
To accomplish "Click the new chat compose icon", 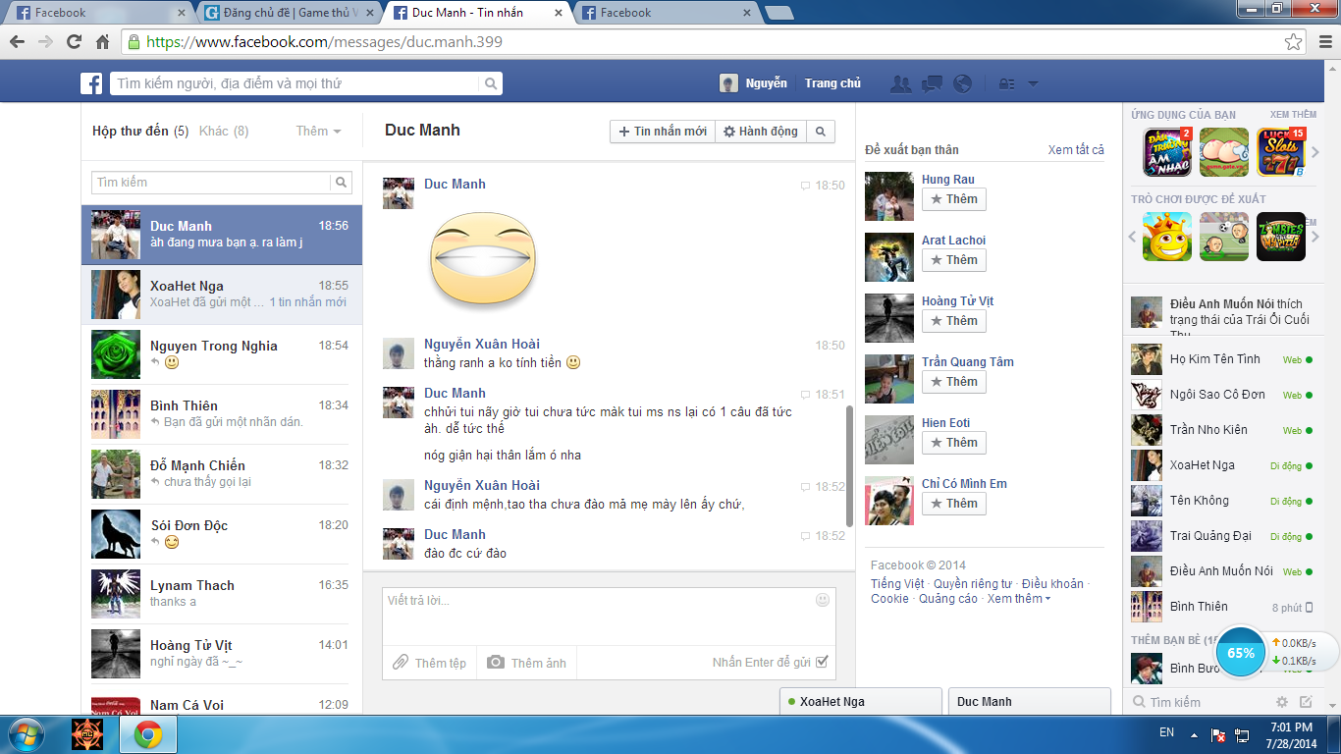I will 1306,702.
